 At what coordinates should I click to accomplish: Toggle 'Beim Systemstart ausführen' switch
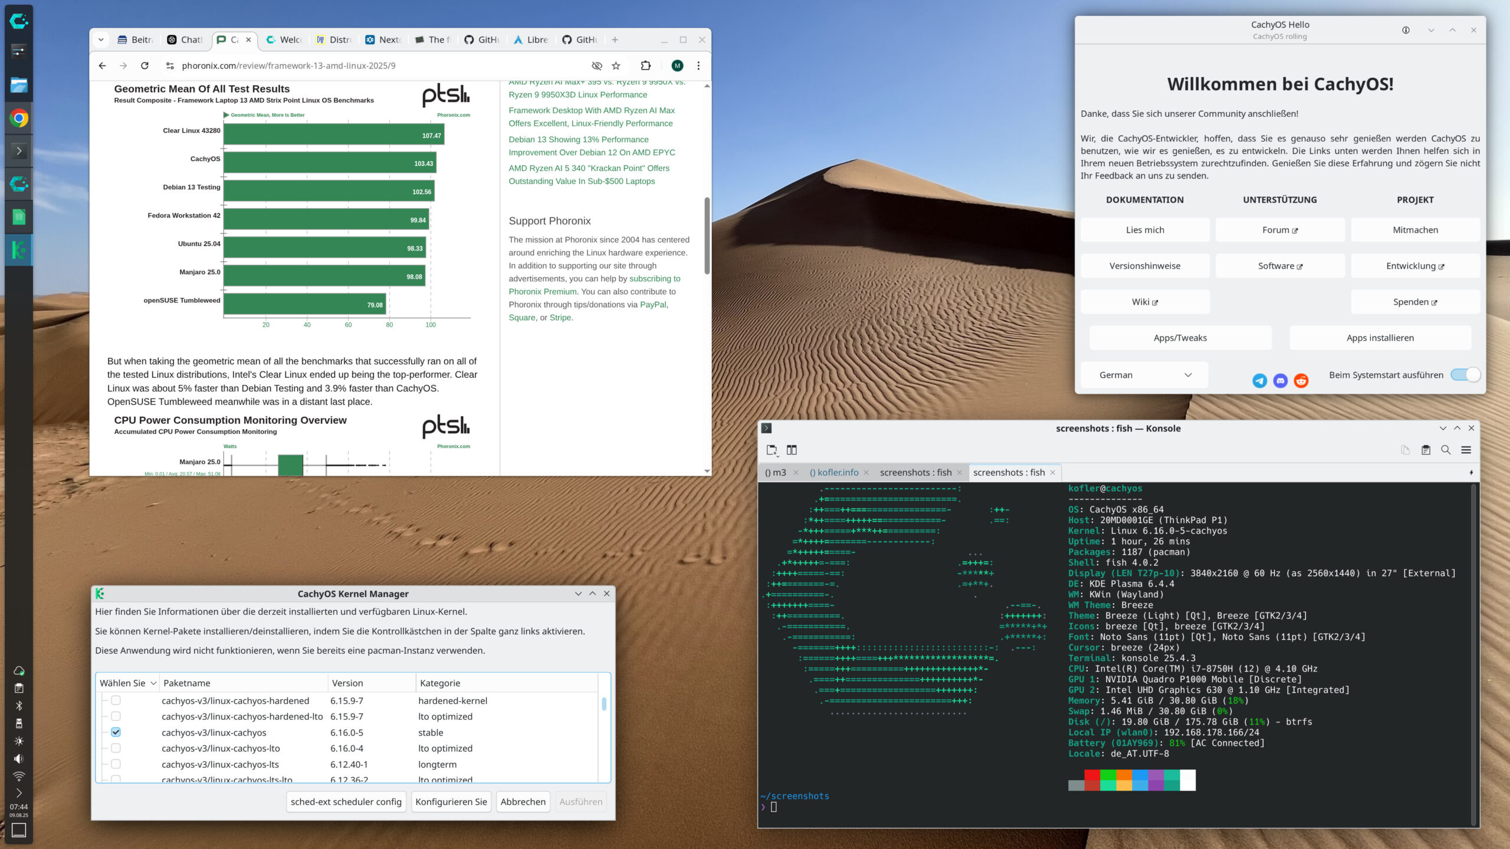tap(1465, 374)
